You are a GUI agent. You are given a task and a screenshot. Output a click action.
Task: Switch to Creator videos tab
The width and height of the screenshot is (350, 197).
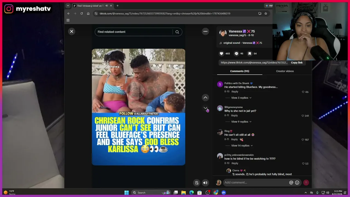tap(285, 71)
